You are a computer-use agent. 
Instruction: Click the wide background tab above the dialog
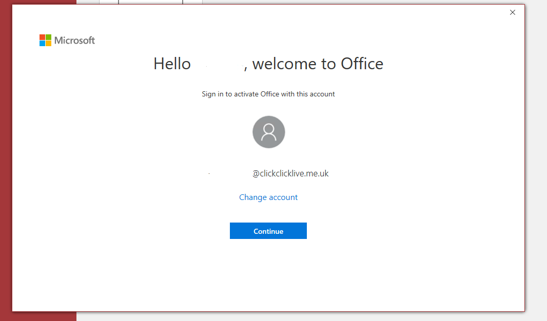(150, 2)
